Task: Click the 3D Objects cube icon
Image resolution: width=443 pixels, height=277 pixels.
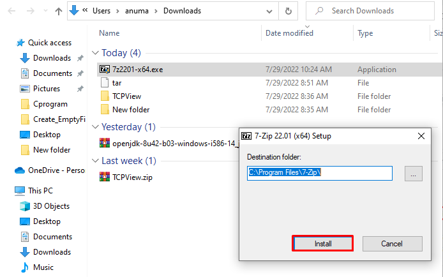Action: [25, 206]
